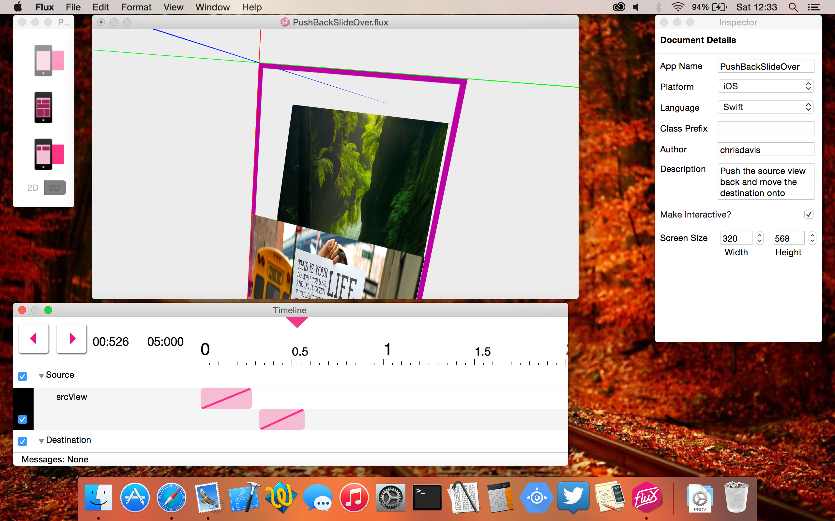Switch to 2D view mode
The image size is (835, 521).
[x=33, y=188]
